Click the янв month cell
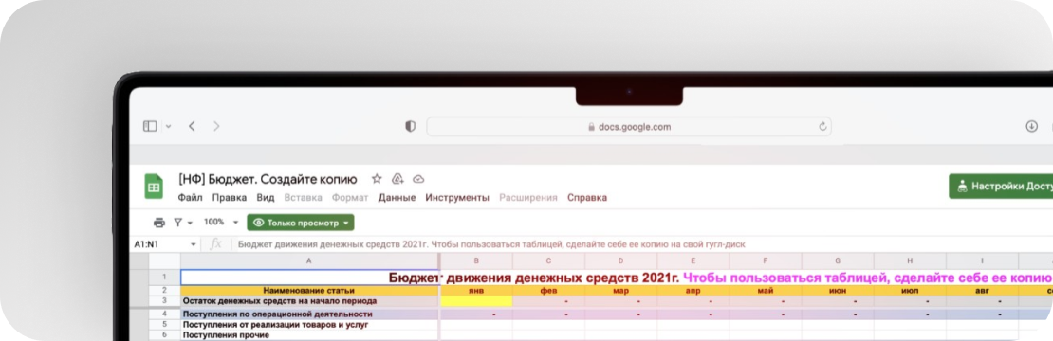This screenshot has height=341, width=1053. [x=476, y=291]
